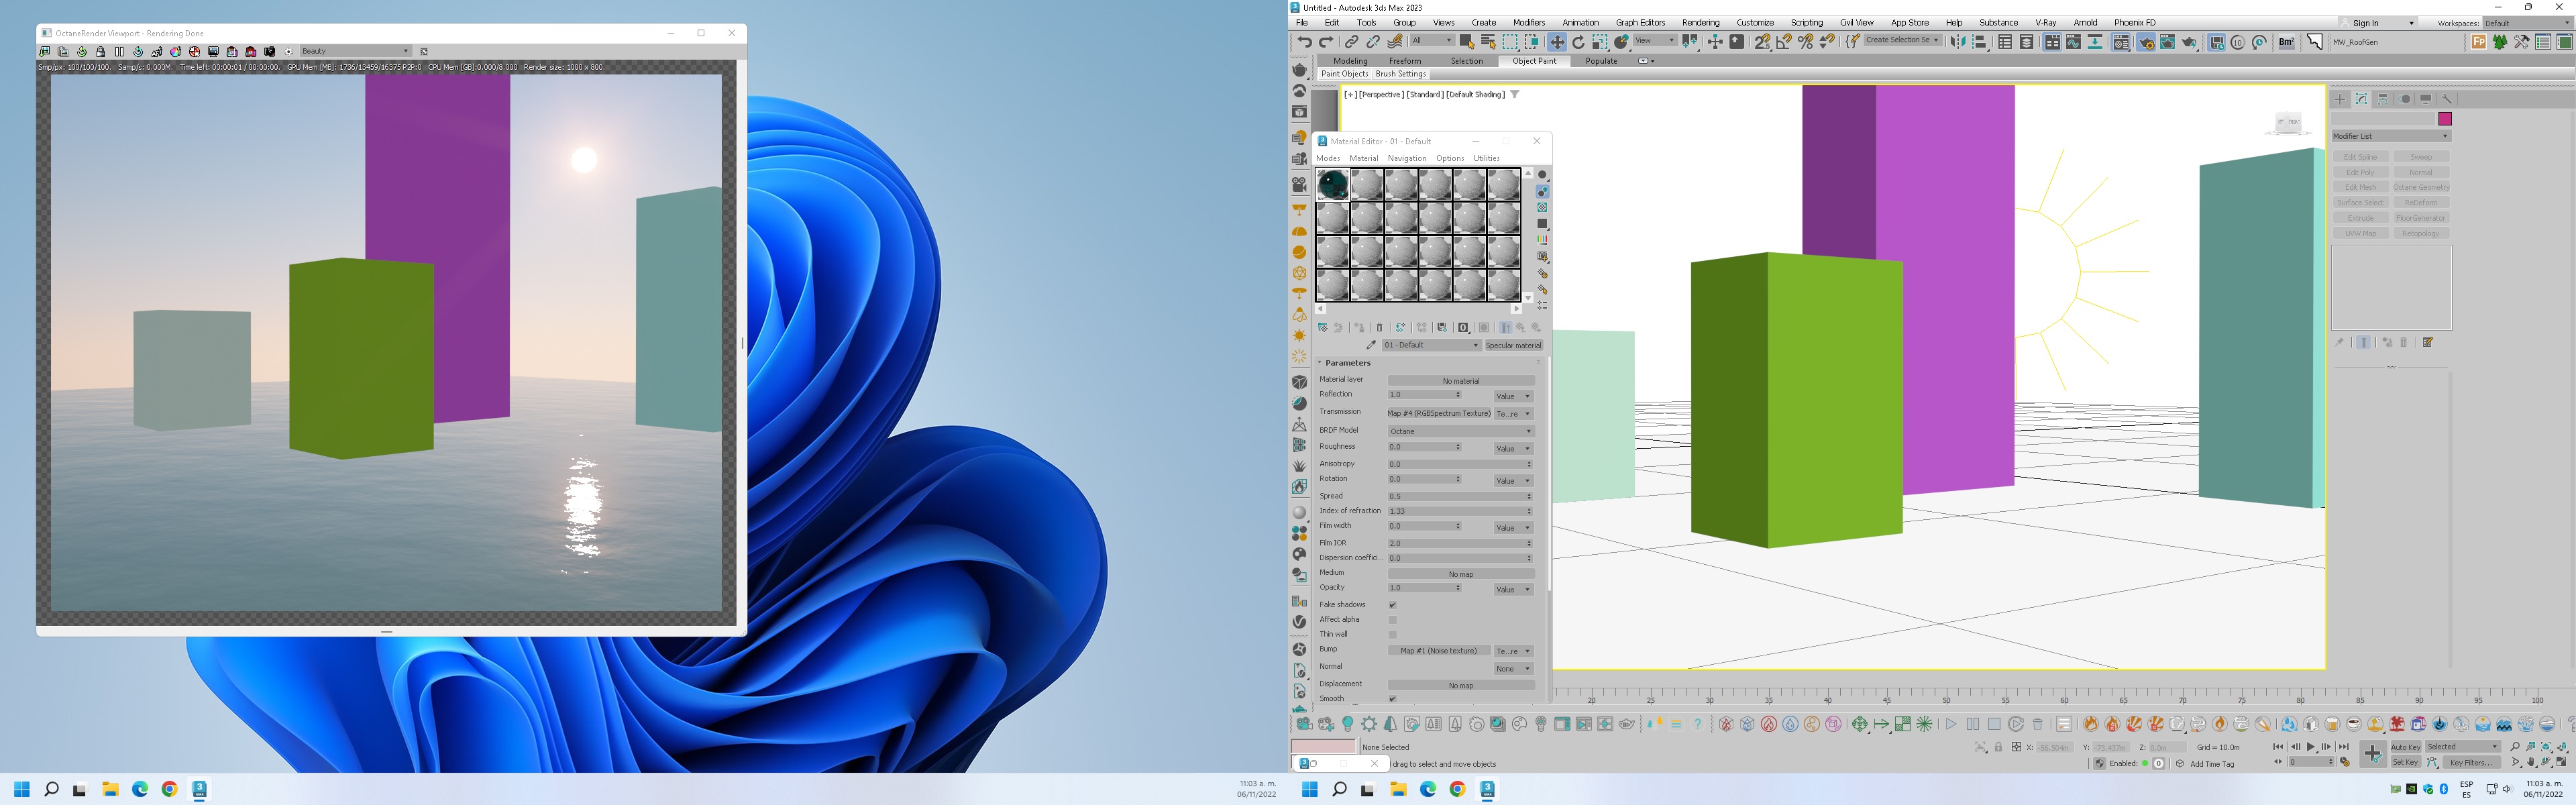
Task: Select the first teal material sample slot
Action: 1332,185
